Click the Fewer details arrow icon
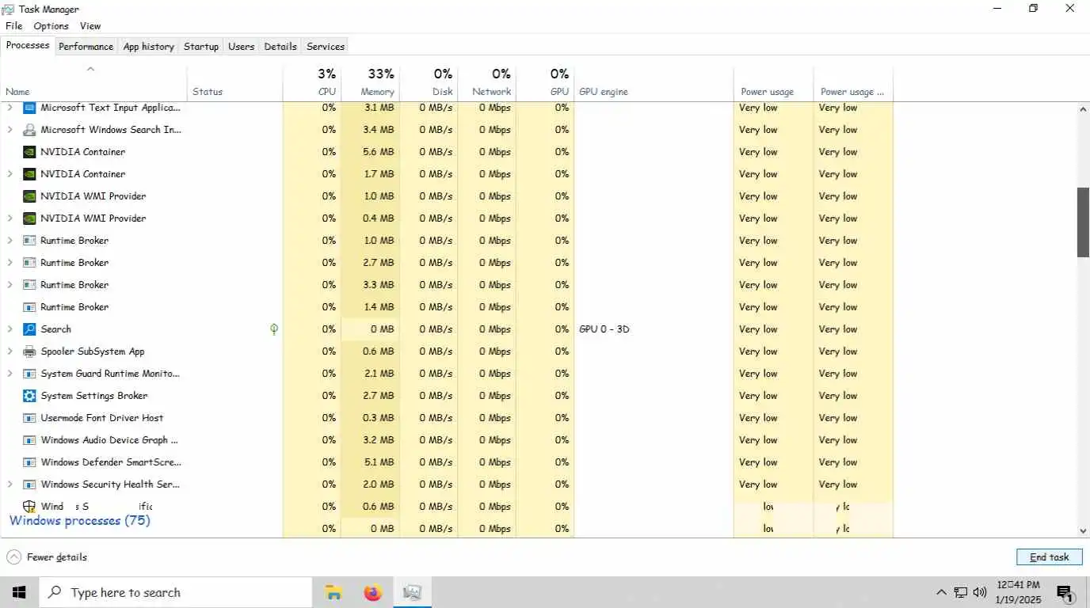Viewport: 1090px width, 608px height. click(x=13, y=557)
